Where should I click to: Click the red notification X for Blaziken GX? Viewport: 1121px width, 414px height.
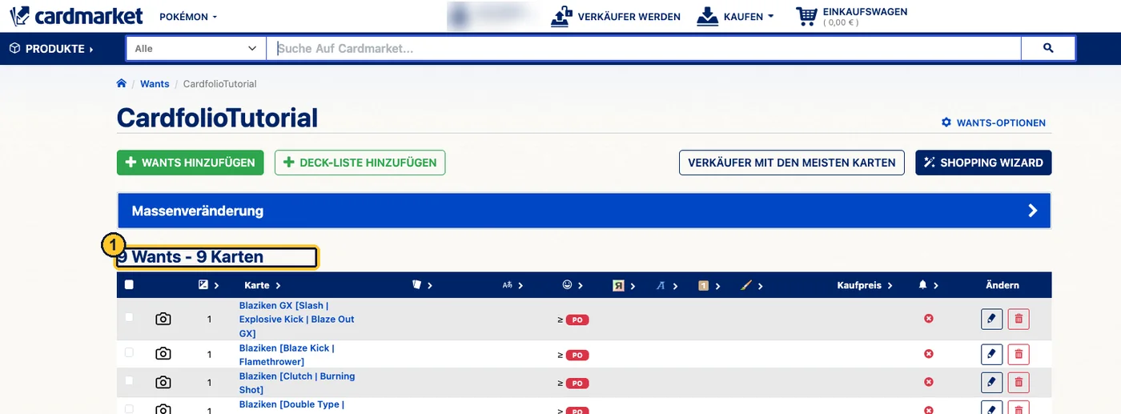(x=929, y=319)
